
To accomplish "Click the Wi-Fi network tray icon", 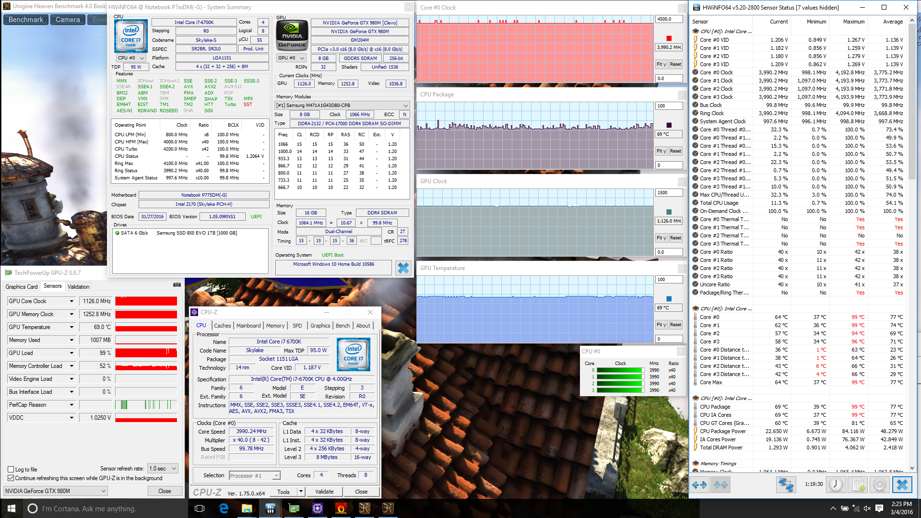I will [x=856, y=508].
